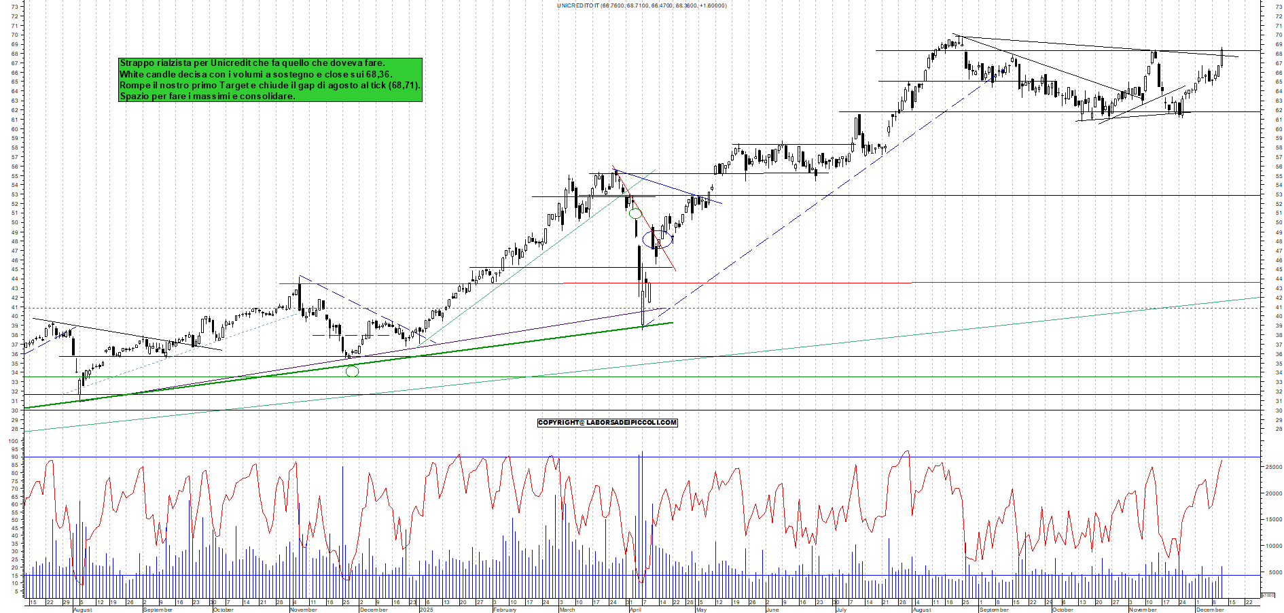Click the green circle below the thick green trendline

pyautogui.click(x=352, y=371)
